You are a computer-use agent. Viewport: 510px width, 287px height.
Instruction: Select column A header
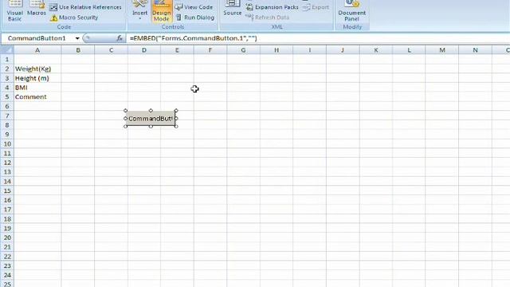37,50
